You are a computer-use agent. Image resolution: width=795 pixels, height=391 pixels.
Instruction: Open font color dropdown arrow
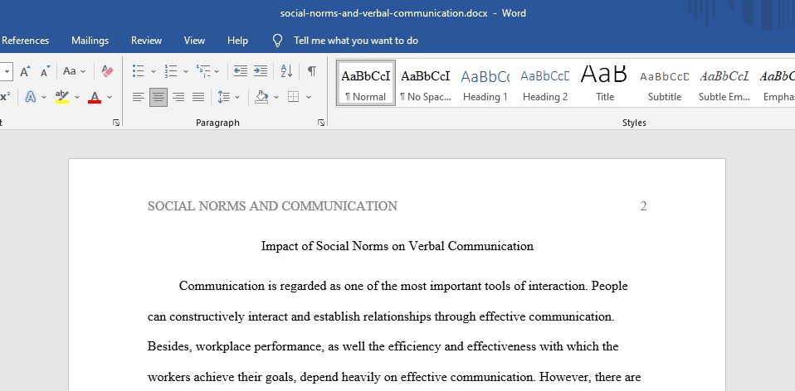(x=109, y=97)
